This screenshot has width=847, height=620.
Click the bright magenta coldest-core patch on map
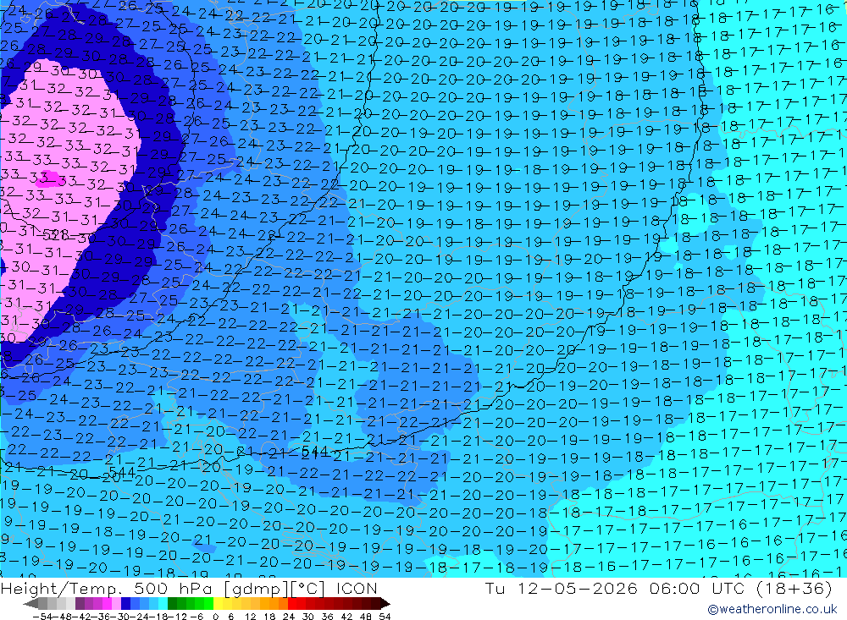point(50,178)
